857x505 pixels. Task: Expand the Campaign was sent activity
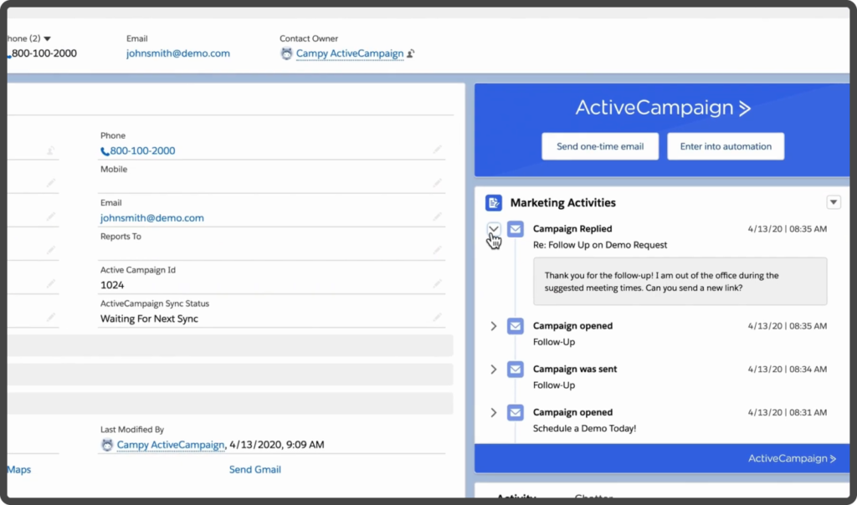(x=494, y=369)
